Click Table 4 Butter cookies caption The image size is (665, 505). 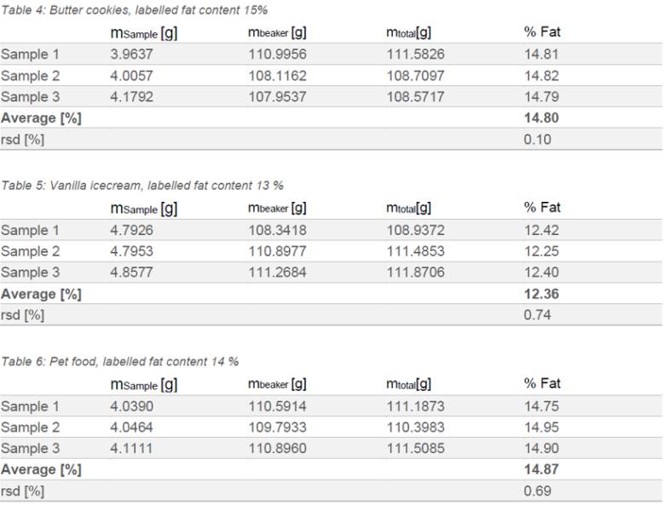click(x=134, y=10)
